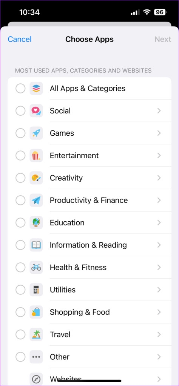
Task: Tap Cancel to dismiss Choose Apps
Action: coord(20,39)
